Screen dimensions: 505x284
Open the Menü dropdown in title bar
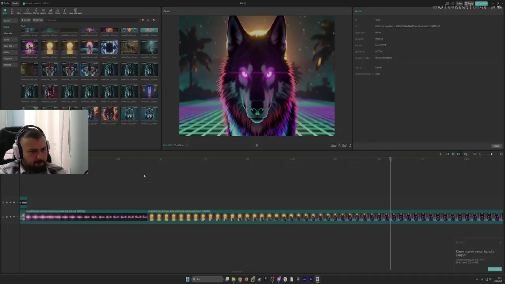point(15,4)
